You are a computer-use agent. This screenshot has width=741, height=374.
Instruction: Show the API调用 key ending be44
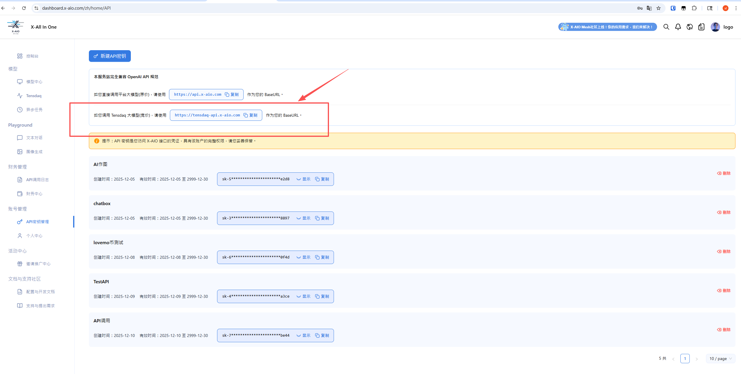coord(304,335)
